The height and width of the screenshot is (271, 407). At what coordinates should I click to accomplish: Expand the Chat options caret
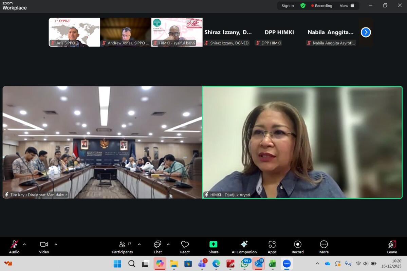point(168,244)
